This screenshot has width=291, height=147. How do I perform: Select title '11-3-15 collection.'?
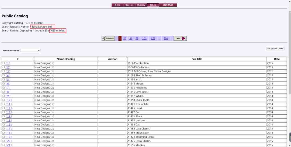[138, 63]
